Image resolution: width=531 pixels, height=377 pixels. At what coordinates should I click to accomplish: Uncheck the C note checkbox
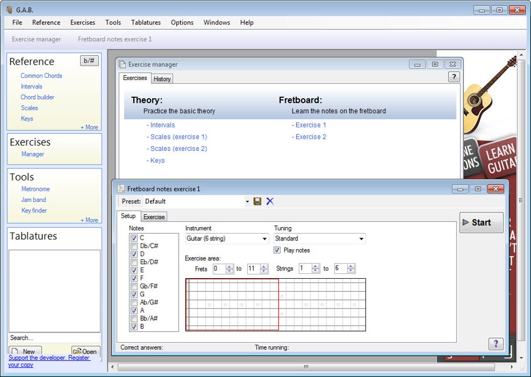click(134, 238)
